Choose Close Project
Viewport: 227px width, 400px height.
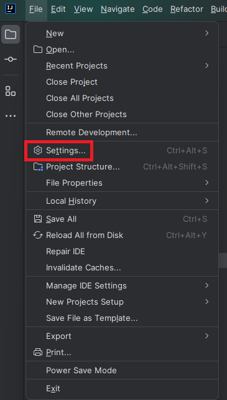tap(123, 82)
